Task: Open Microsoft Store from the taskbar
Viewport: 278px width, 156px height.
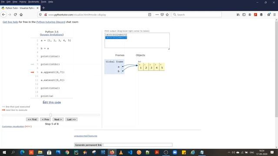Action: [49, 152]
